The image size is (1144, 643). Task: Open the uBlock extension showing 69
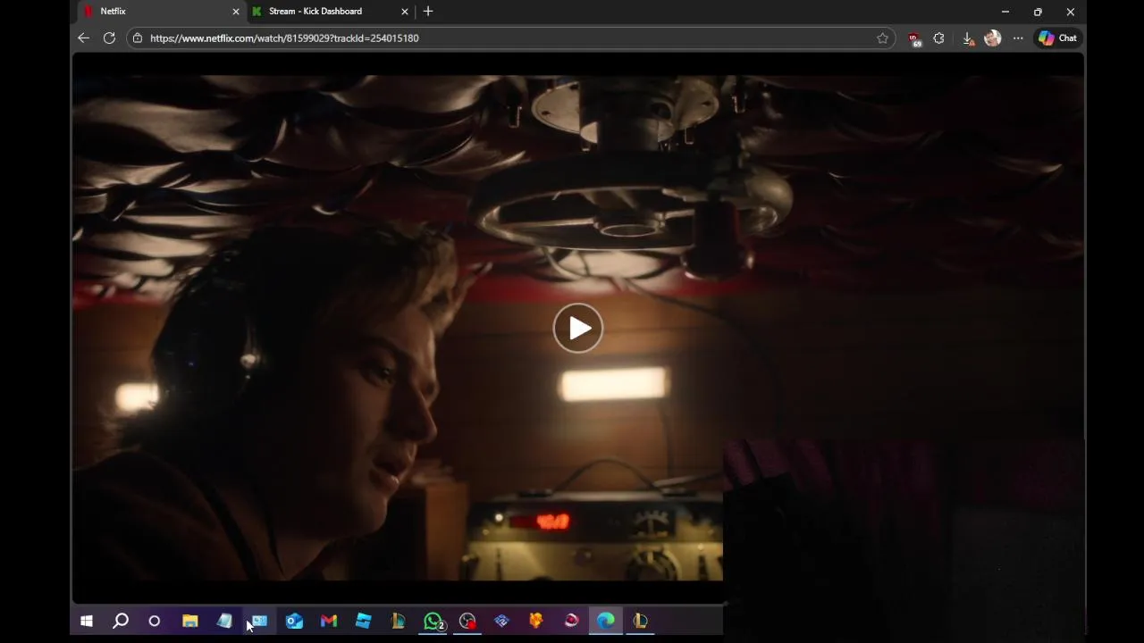pos(913,38)
